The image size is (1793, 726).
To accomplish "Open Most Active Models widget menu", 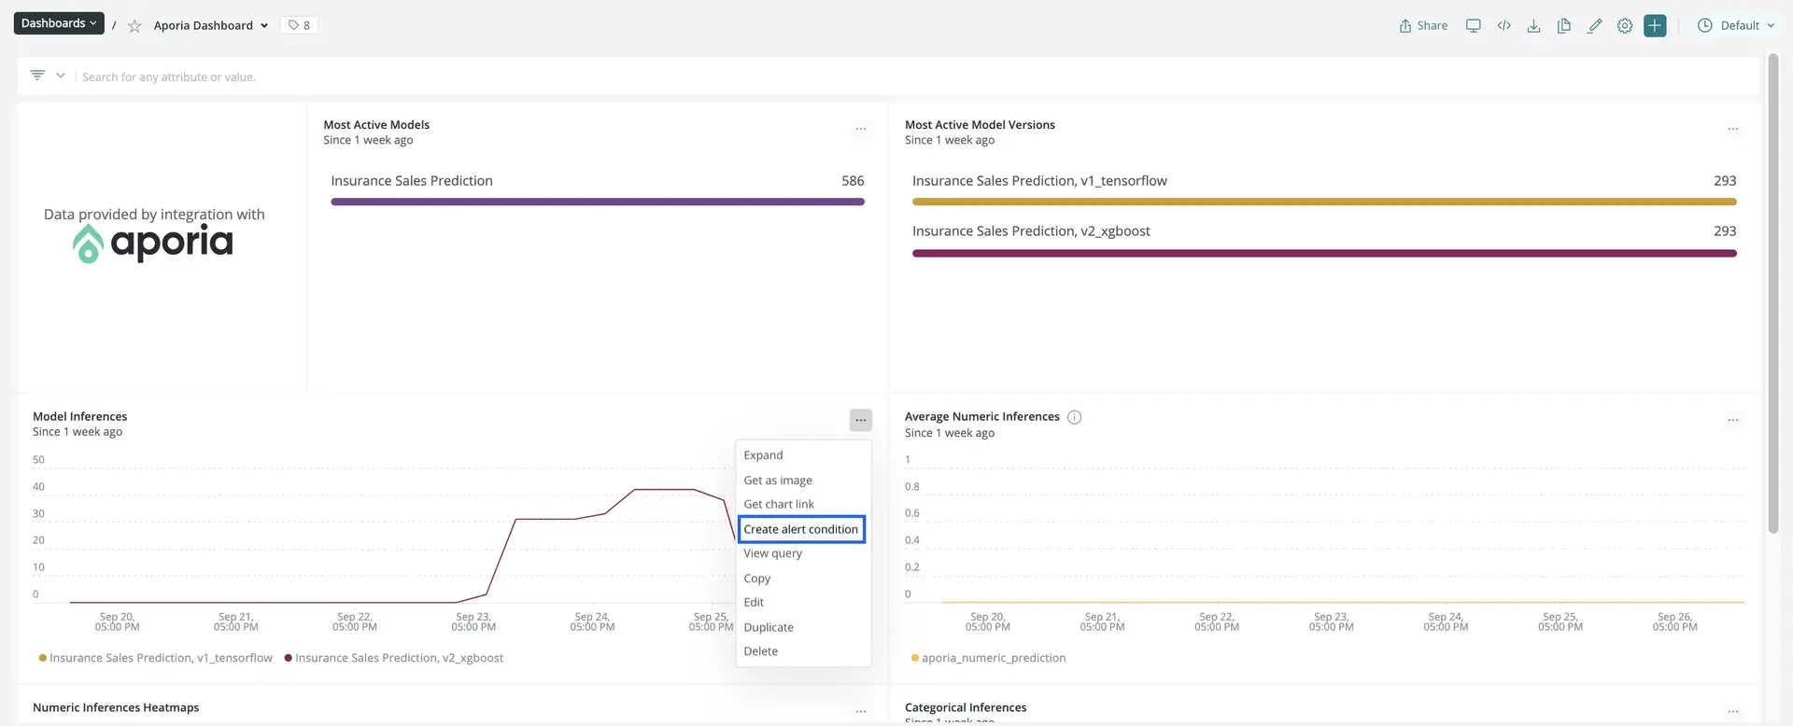I will click(861, 129).
